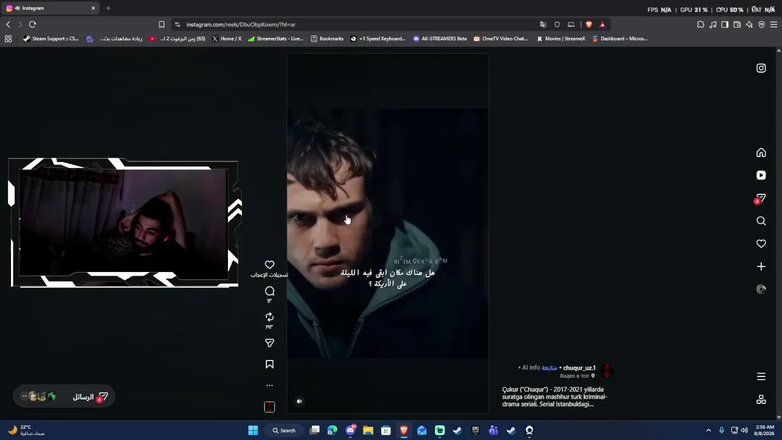Open StreamerStats bookmark
782x440 pixels.
(276, 38)
